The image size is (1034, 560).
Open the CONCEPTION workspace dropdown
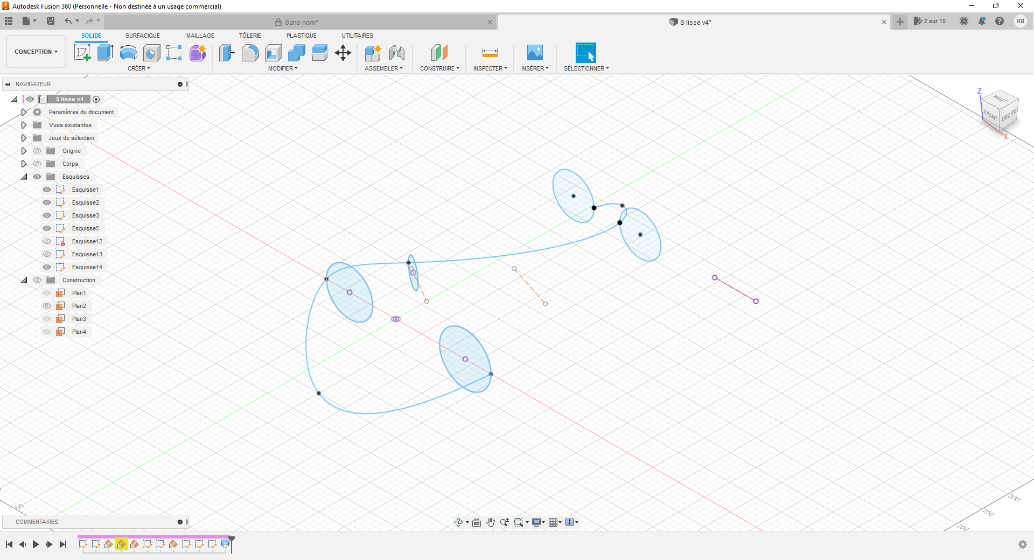36,52
